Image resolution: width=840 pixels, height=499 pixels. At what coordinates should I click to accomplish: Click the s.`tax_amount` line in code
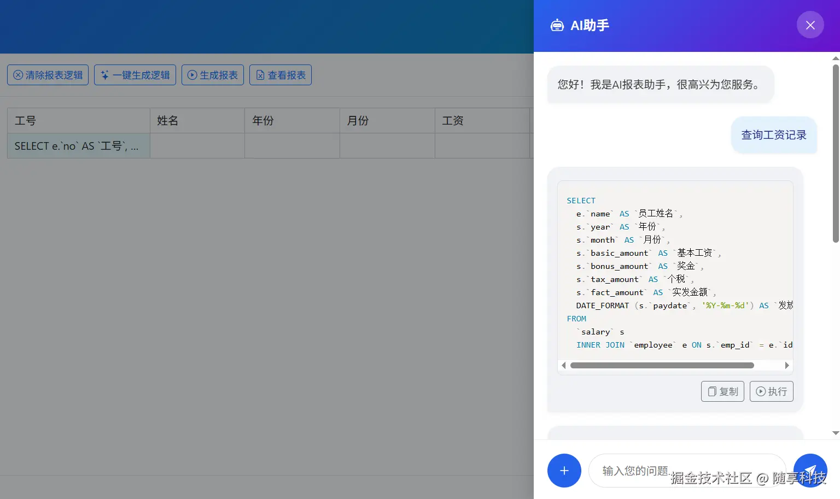click(x=635, y=279)
